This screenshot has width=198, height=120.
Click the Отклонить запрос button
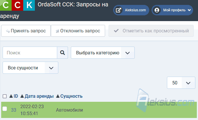point(78,31)
